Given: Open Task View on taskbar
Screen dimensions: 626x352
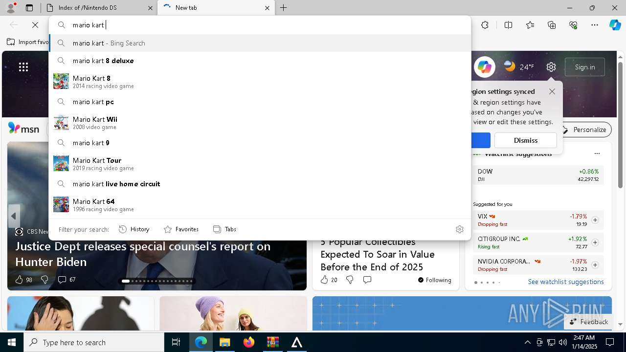Looking at the screenshot, I should (x=176, y=342).
